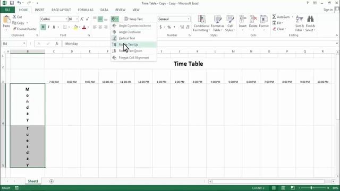The image size is (340, 191).
Task: Open the Clear dropdown
Action: 279,29
